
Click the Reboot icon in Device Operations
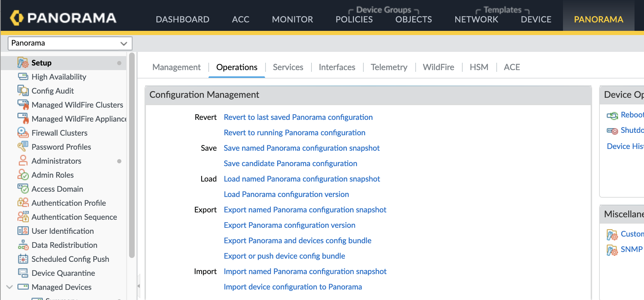612,115
